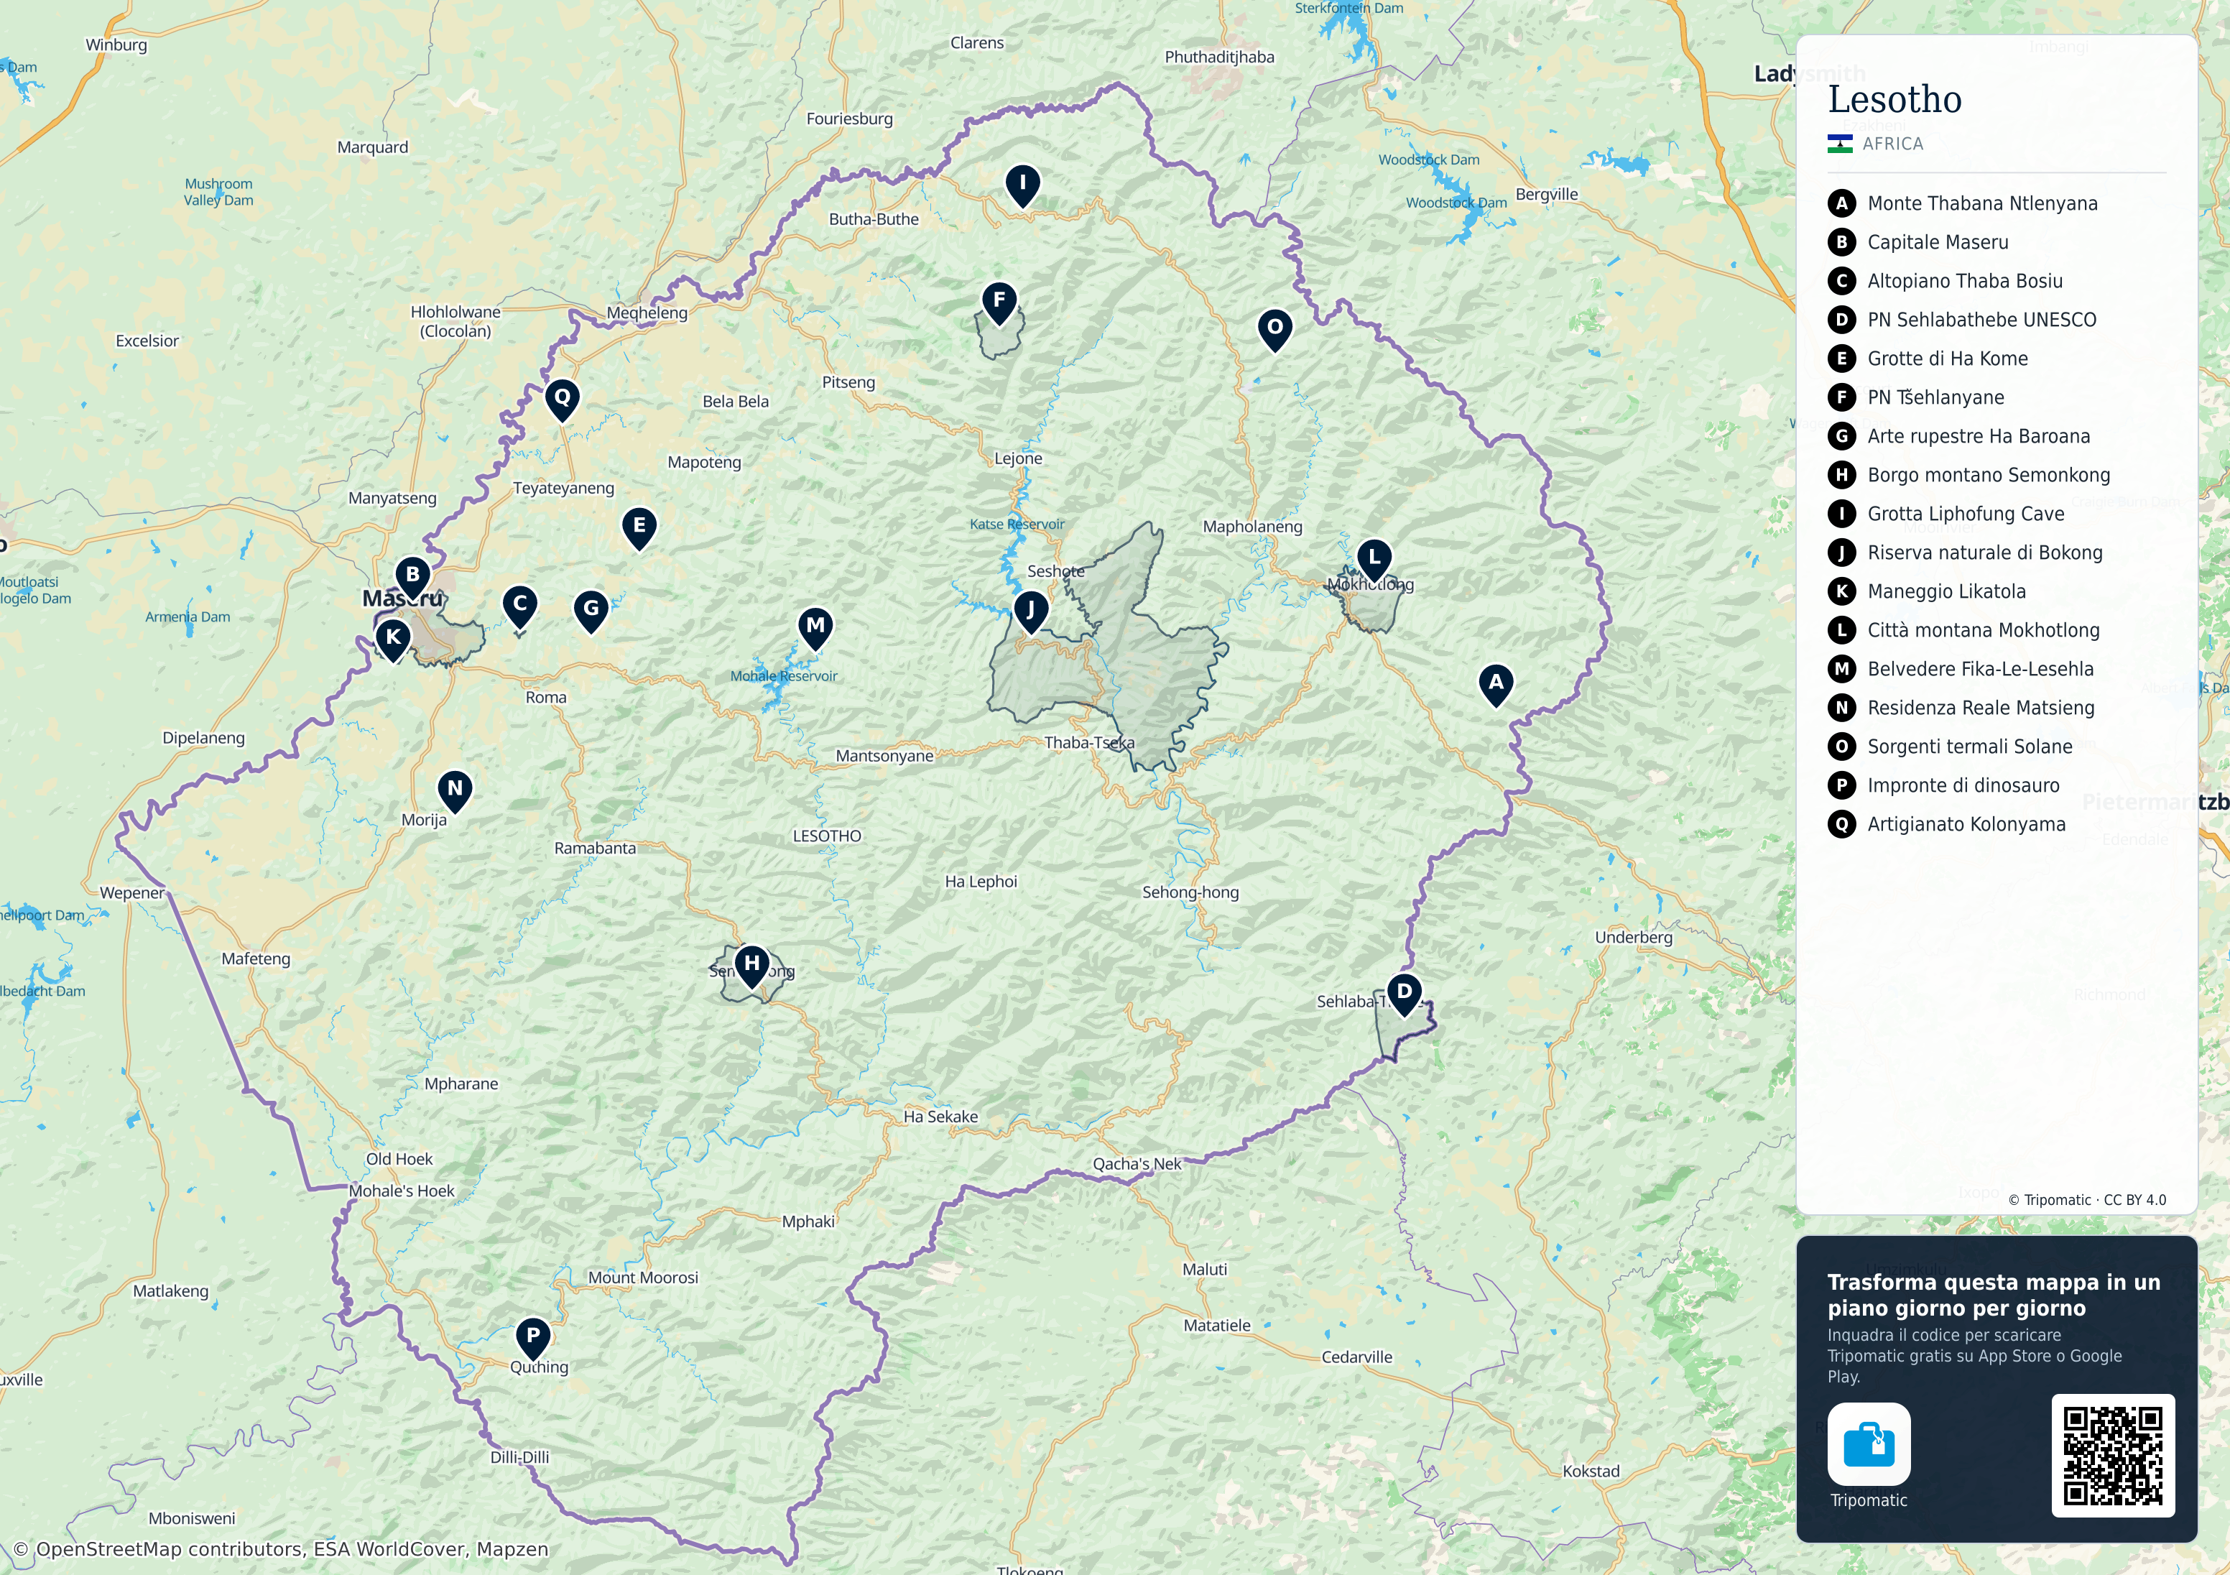Select map pin O for Solane springs
Image resolution: width=2230 pixels, height=1575 pixels.
point(1275,331)
